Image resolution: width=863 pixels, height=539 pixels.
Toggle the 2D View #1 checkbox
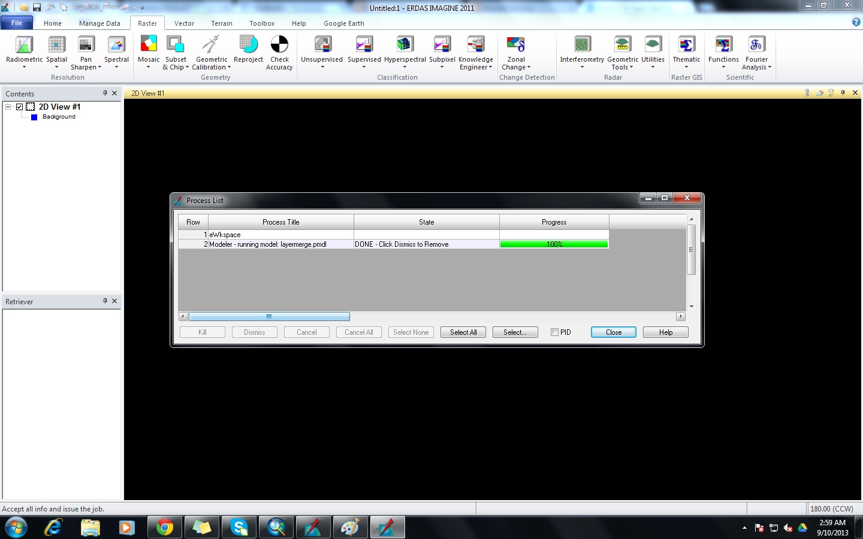pos(20,107)
